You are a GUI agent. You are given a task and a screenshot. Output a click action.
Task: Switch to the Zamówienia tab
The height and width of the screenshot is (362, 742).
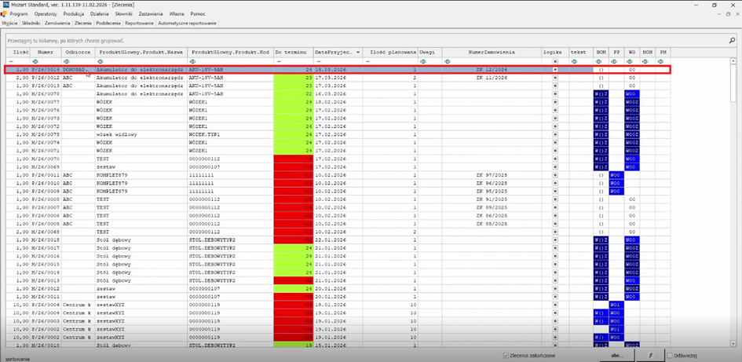click(x=56, y=24)
